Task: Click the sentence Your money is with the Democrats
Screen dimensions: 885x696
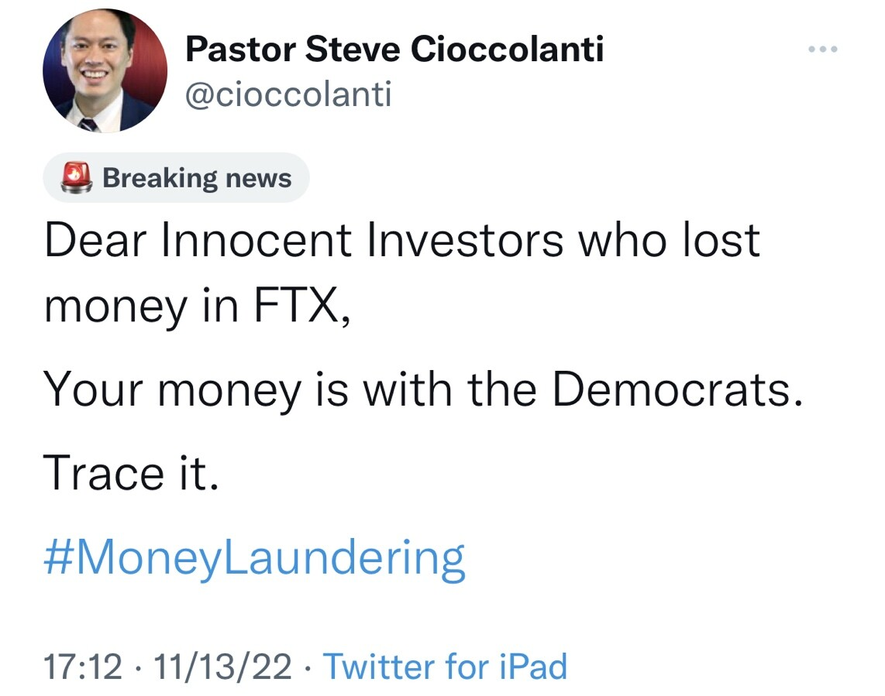Action: [422, 389]
